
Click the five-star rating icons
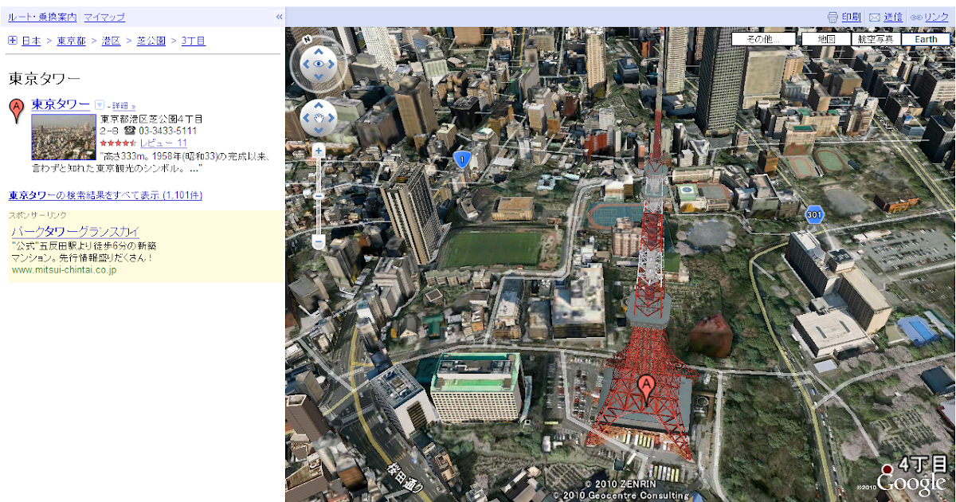(118, 143)
